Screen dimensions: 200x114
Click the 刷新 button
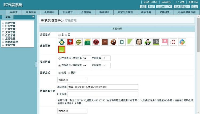pos(151,6)
